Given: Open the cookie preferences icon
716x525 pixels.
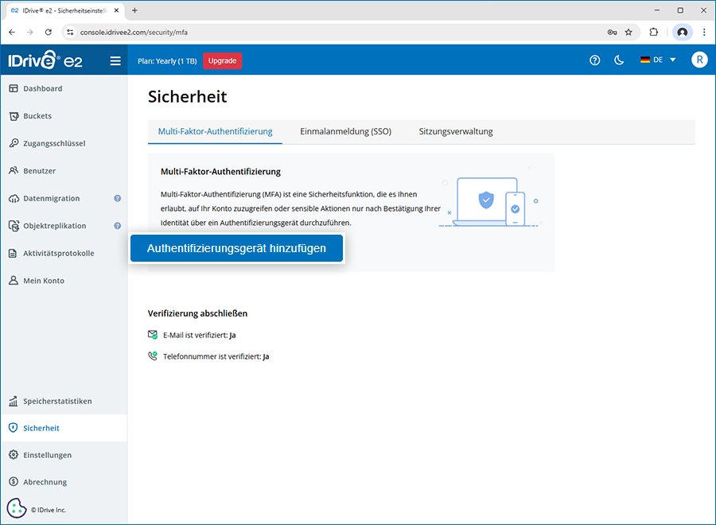Looking at the screenshot, I should 17,508.
